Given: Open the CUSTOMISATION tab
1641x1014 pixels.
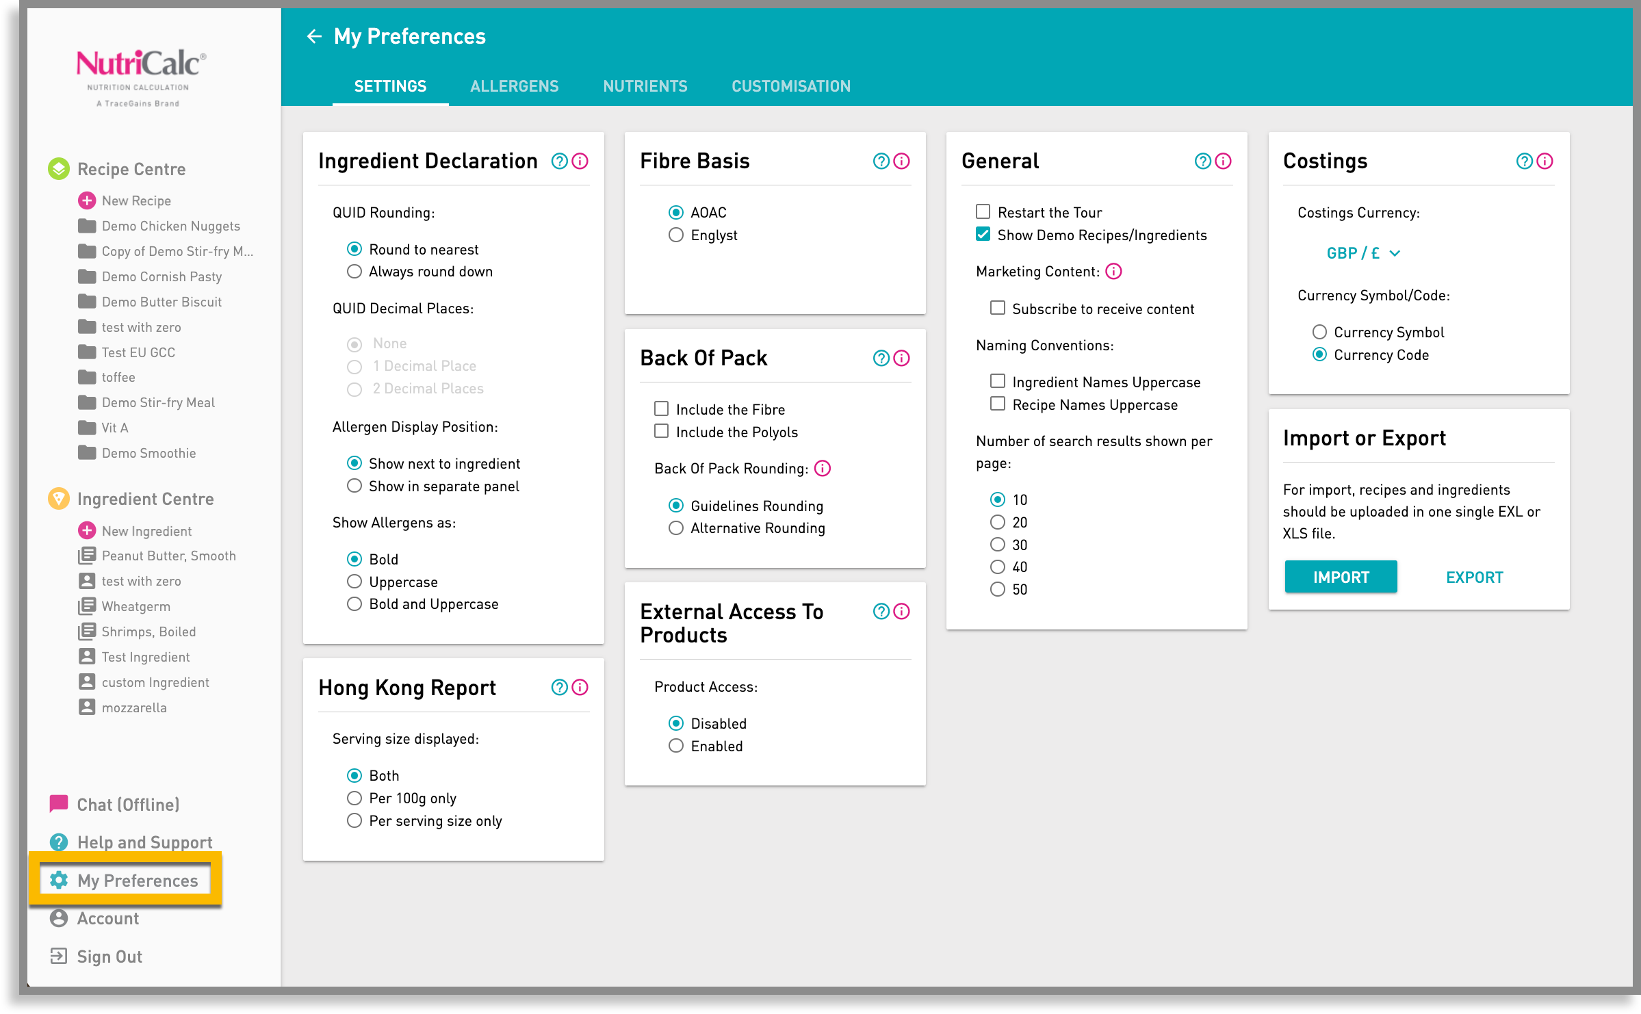Looking at the screenshot, I should tap(790, 86).
